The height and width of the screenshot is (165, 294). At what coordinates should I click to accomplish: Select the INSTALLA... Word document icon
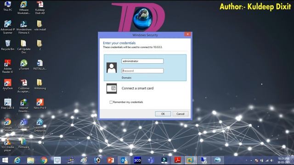(x=40, y=65)
